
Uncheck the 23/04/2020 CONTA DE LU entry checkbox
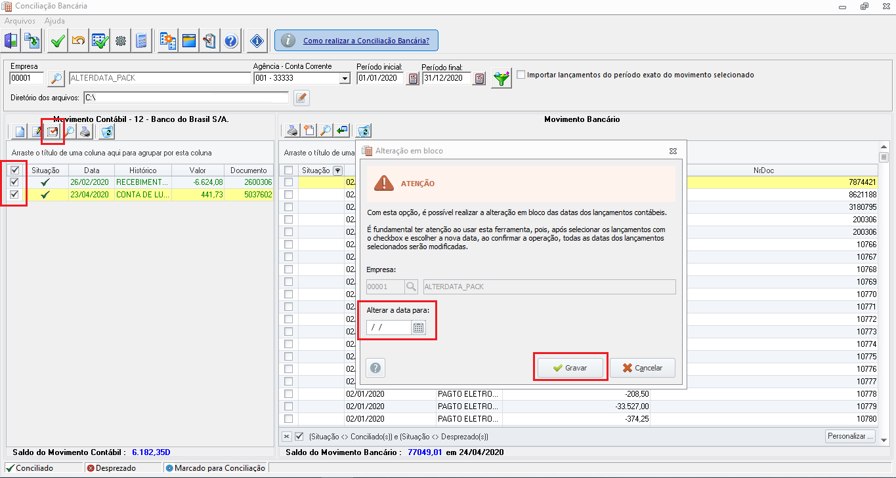[14, 194]
